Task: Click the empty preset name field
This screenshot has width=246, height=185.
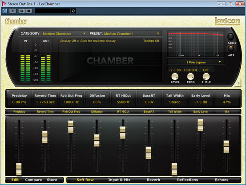Action: point(52,11)
